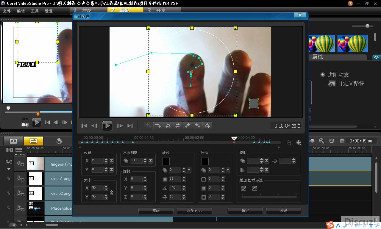Click the 重設 reset button
This screenshot has height=229, width=381.
(x=156, y=211)
